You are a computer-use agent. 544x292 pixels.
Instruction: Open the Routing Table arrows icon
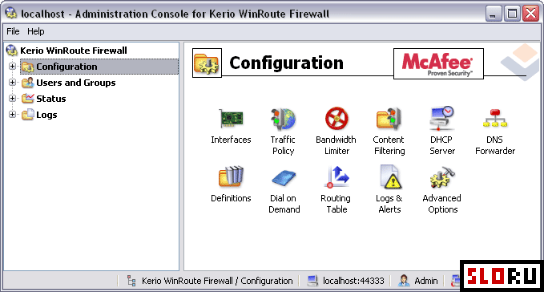336,176
